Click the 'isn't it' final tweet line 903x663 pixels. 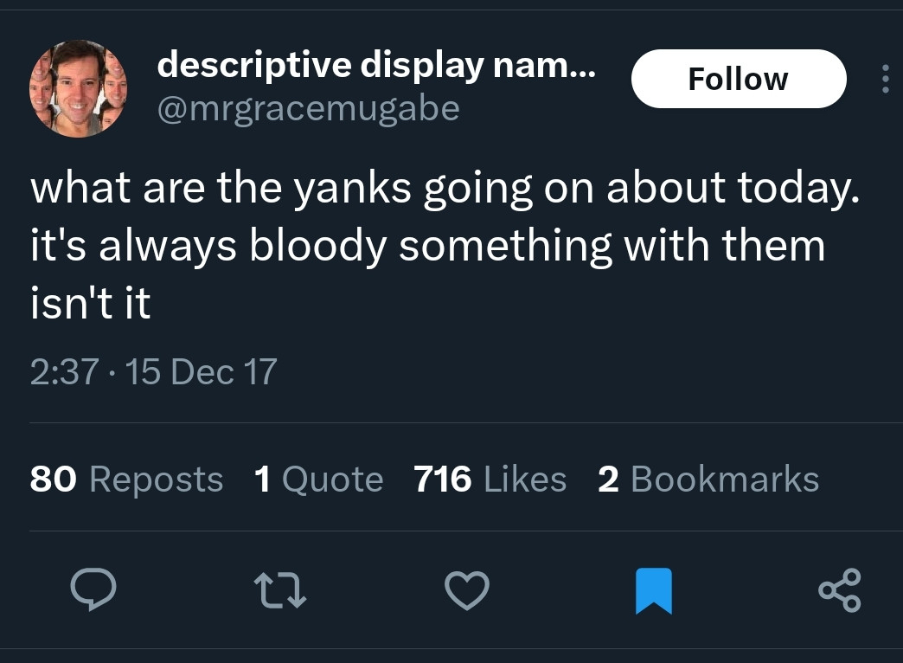(90, 303)
